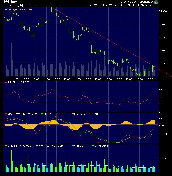Click the AASTOCKS.com Copyright text

pyautogui.click(x=134, y=2)
